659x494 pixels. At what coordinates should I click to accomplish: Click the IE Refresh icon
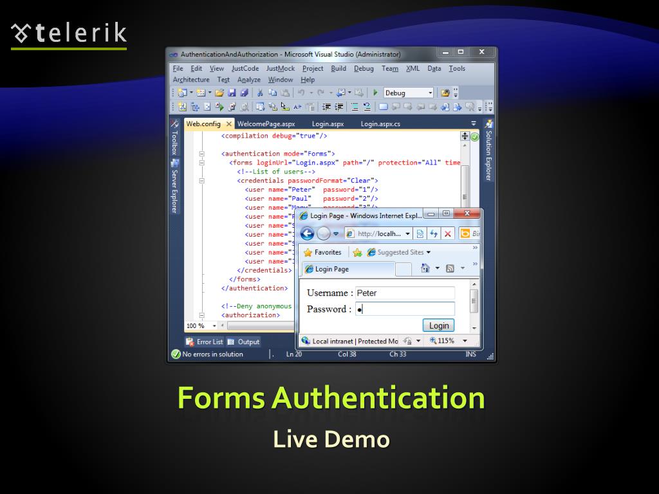coord(434,233)
